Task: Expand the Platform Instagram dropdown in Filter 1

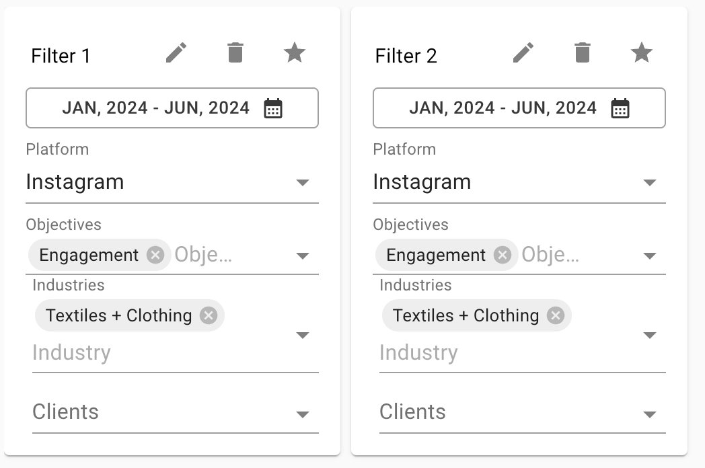Action: pos(172,182)
